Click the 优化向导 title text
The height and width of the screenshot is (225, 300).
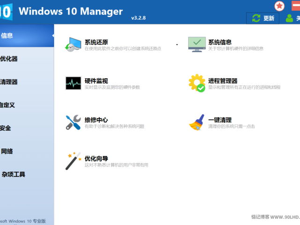pos(96,159)
